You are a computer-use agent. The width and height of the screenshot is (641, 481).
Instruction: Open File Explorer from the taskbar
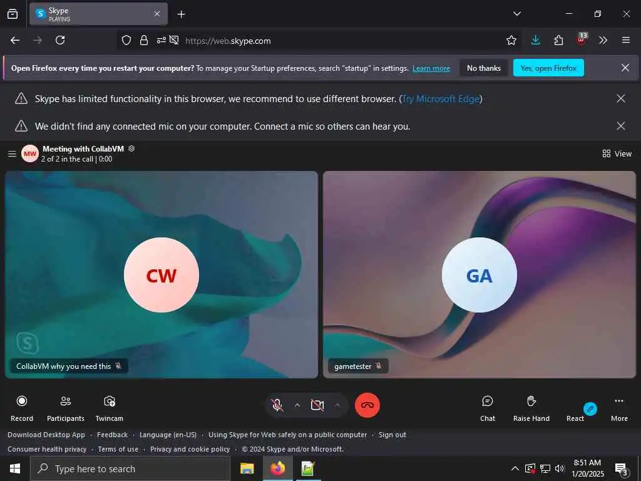247,468
